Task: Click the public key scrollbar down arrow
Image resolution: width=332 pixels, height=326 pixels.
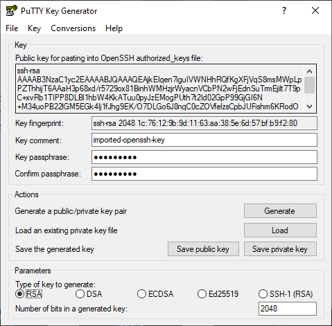Action: coord(309,107)
